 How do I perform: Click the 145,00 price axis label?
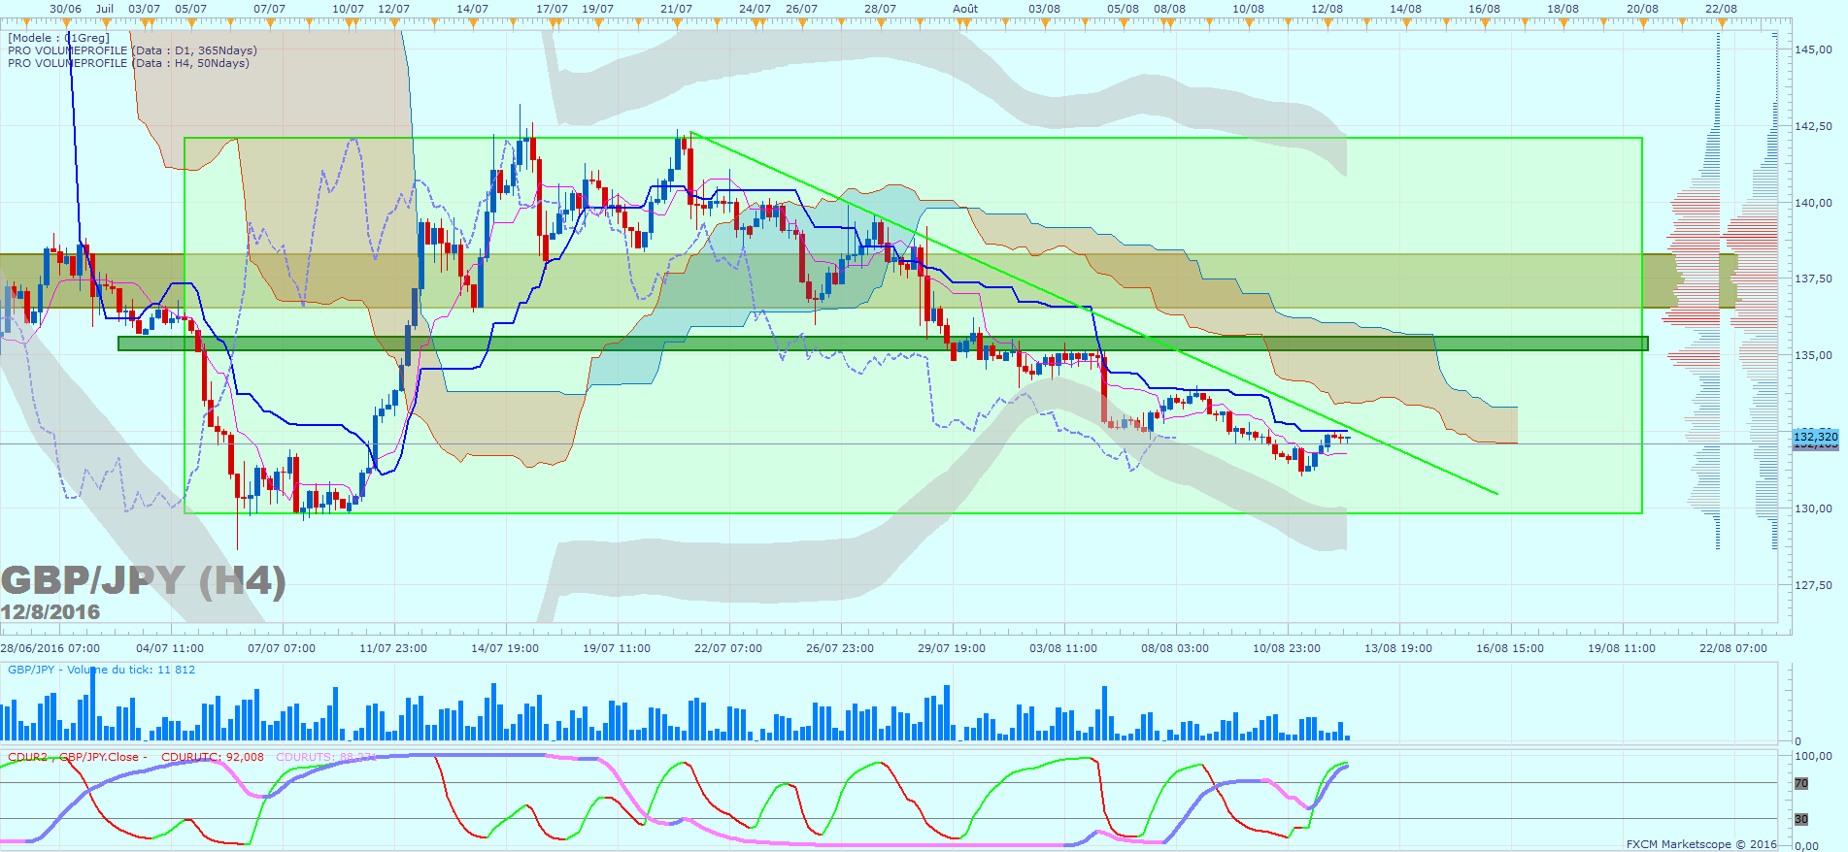pos(1813,49)
